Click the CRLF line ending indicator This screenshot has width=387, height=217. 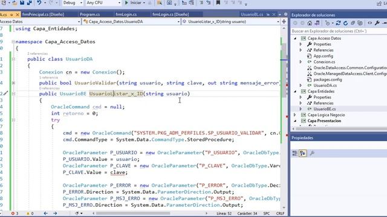click(x=280, y=213)
